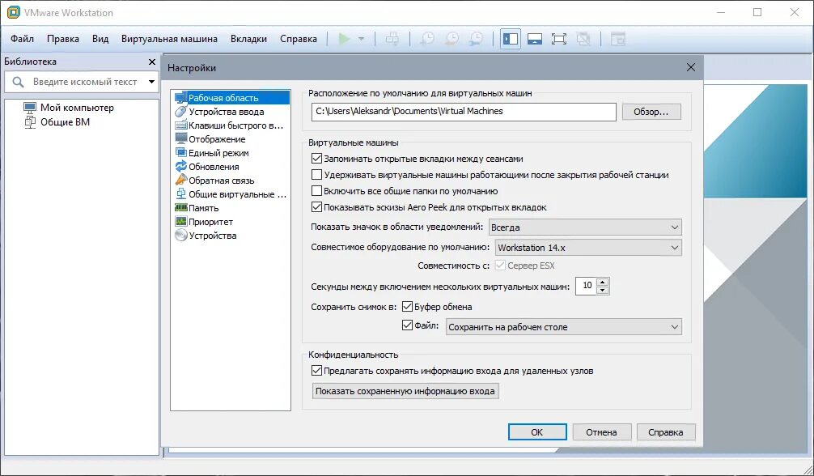Image resolution: width=814 pixels, height=476 pixels.
Task: Check Удерживать виртуальные машины работающими
Action: 316,175
